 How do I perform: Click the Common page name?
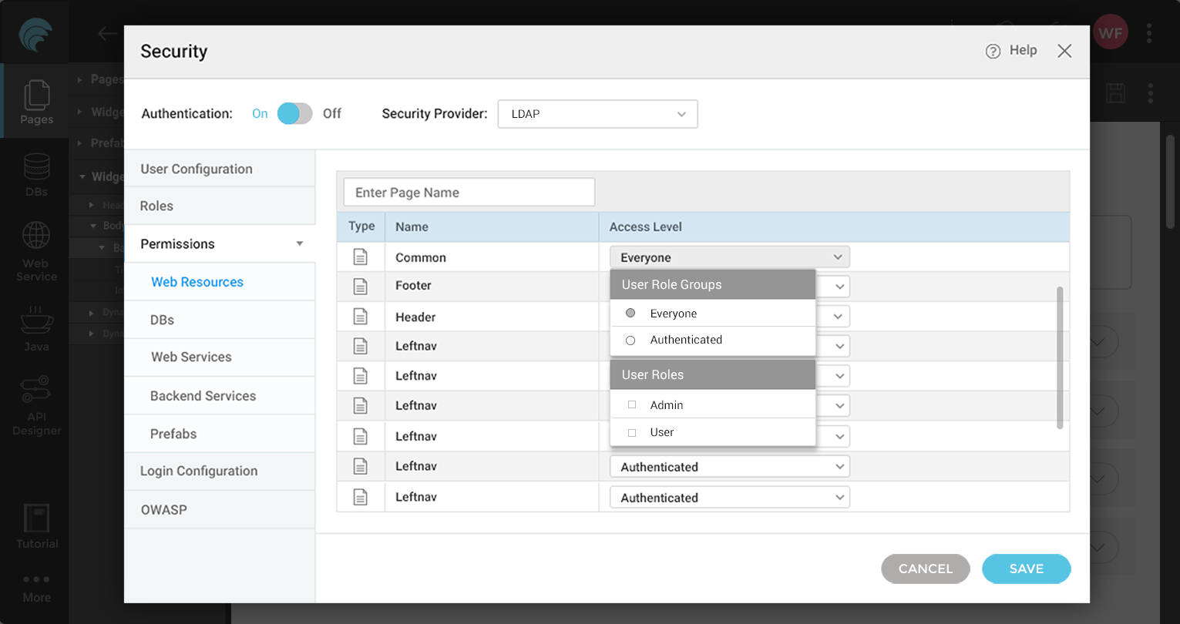coord(421,258)
